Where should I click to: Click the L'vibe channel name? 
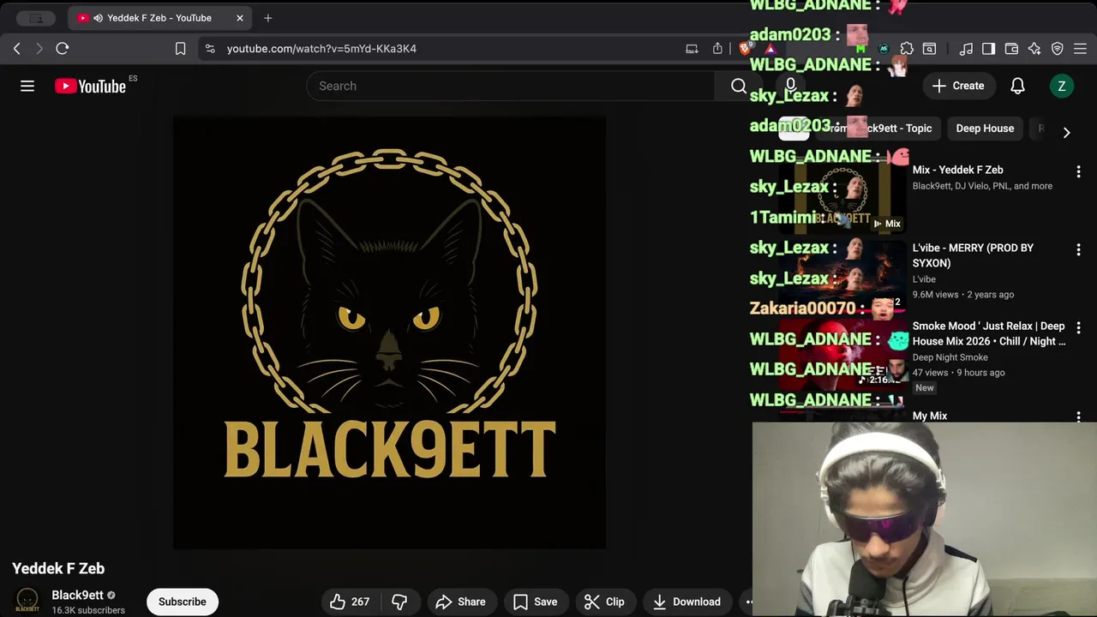tap(924, 279)
